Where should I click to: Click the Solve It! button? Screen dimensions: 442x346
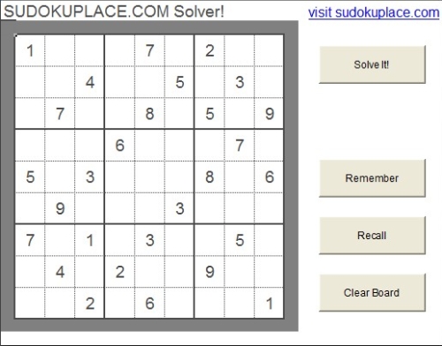coord(372,64)
